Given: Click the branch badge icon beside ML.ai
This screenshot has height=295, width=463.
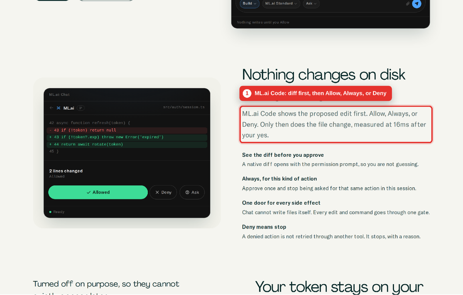Looking at the screenshot, I should pyautogui.click(x=81, y=108).
